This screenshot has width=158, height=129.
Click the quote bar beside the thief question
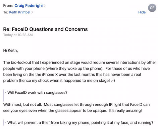[3, 123]
